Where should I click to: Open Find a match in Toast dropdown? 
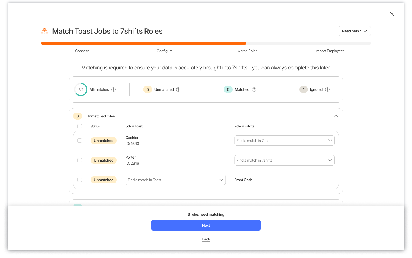pos(175,180)
